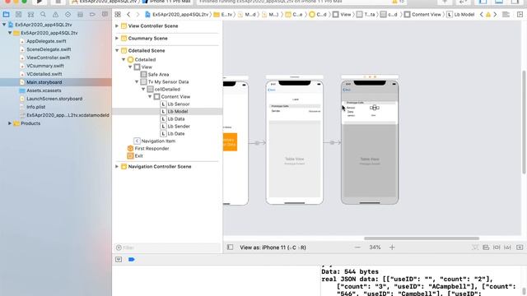This screenshot has height=296, width=527.
Task: Open ViewController.swift file
Action: point(48,58)
